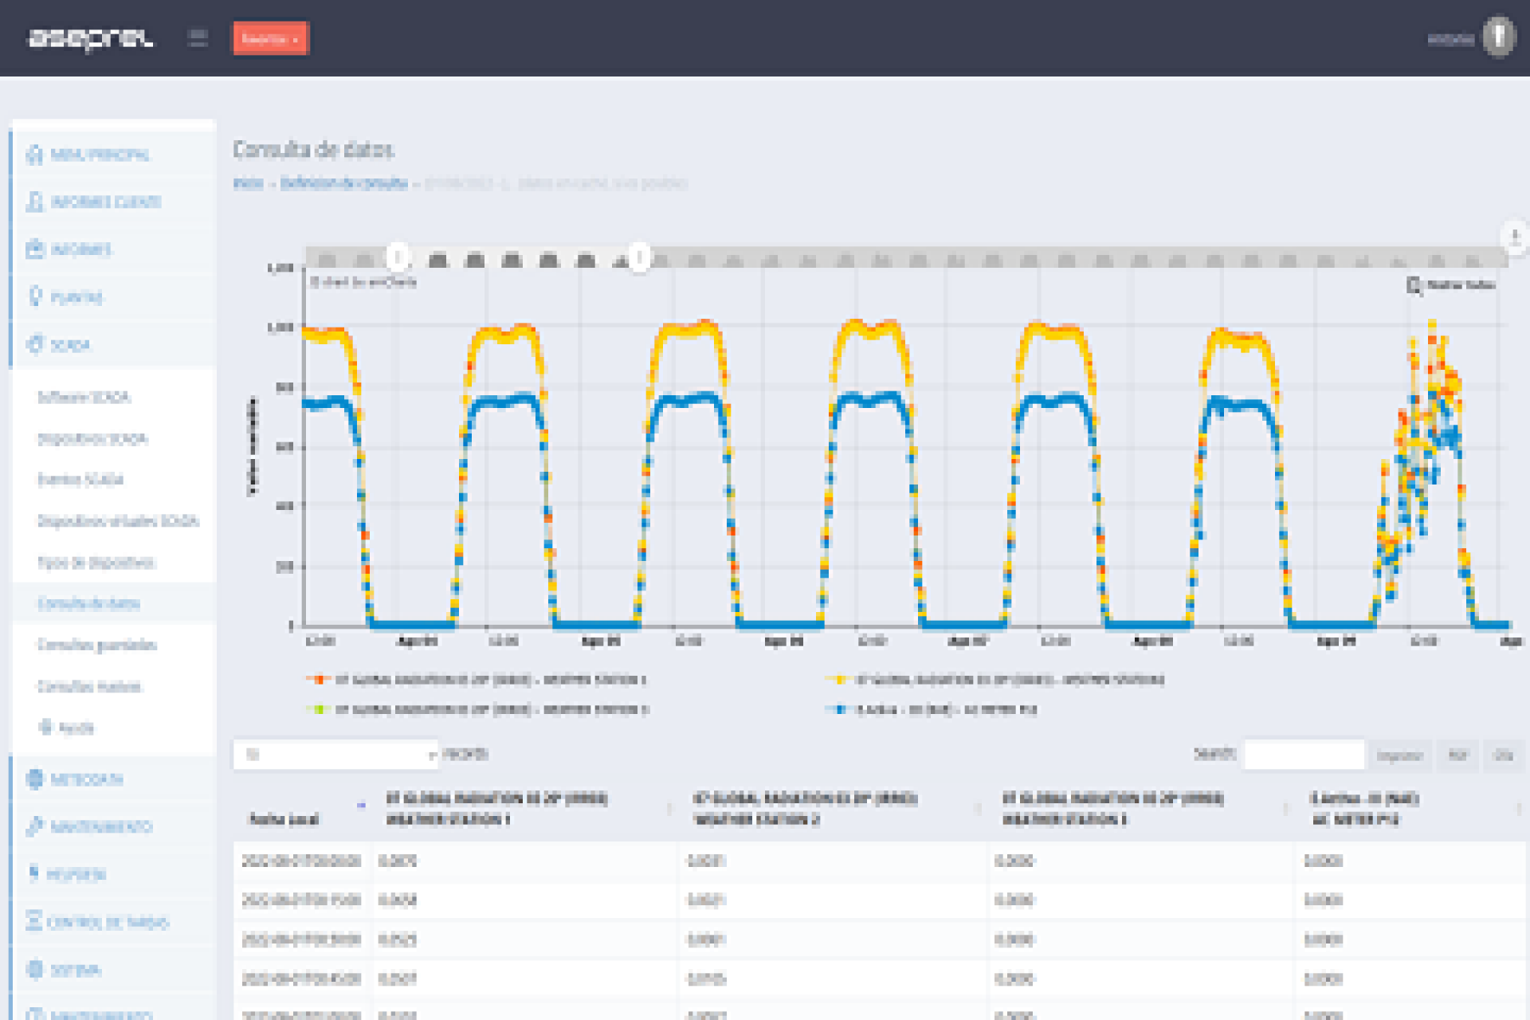The image size is (1530, 1020).
Task: Click the asepreL logo
Action: pos(90,38)
